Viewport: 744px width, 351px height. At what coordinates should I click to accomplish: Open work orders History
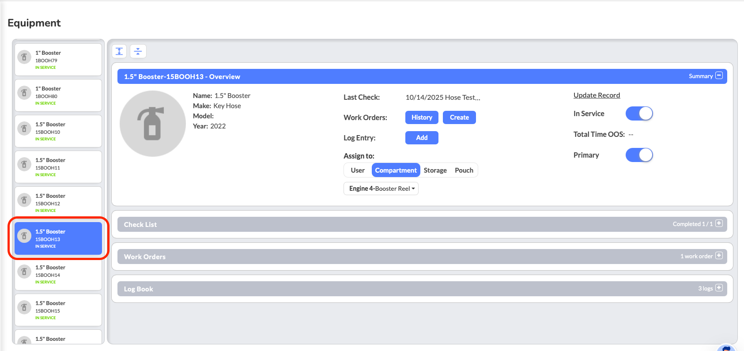click(x=422, y=117)
